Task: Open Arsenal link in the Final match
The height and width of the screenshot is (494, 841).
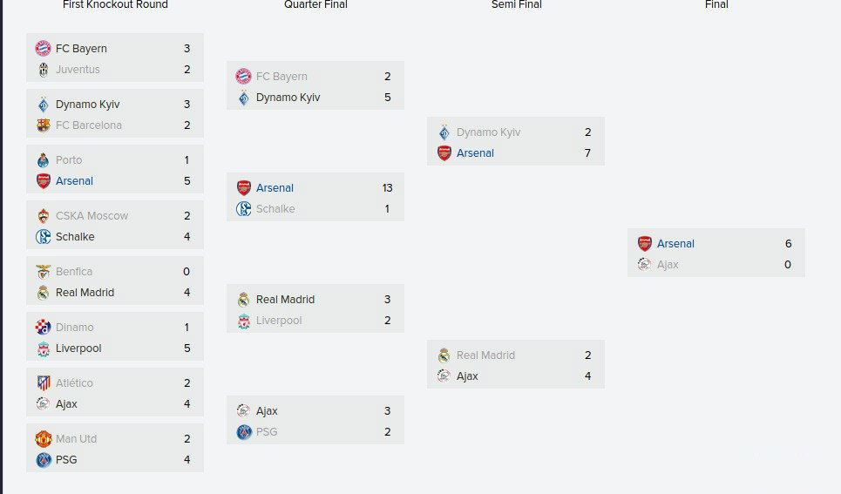Action: tap(675, 243)
